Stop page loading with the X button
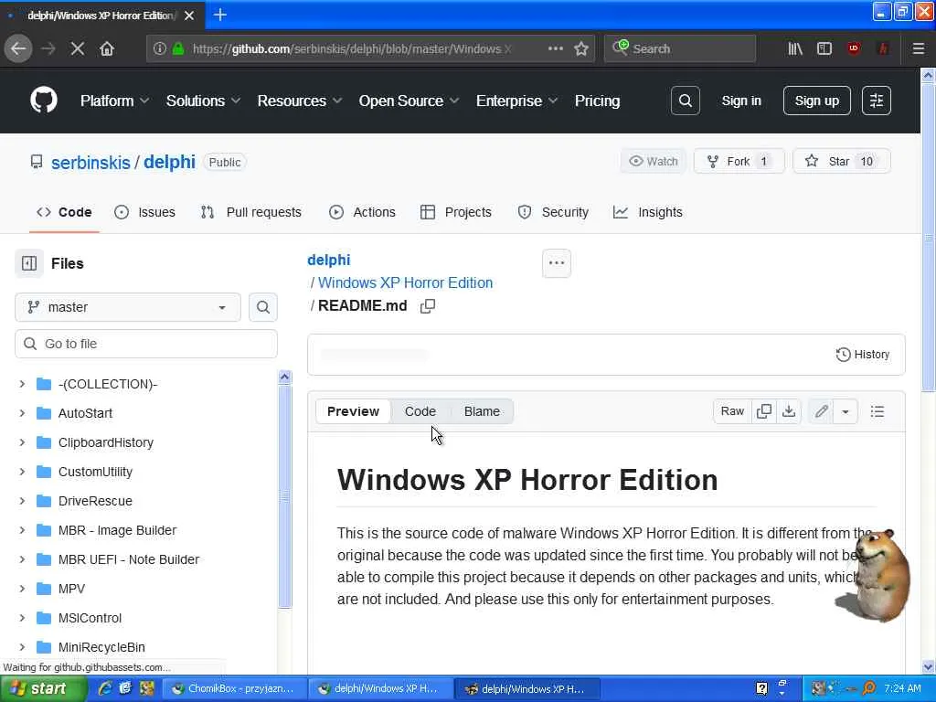This screenshot has height=702, width=936. point(78,48)
